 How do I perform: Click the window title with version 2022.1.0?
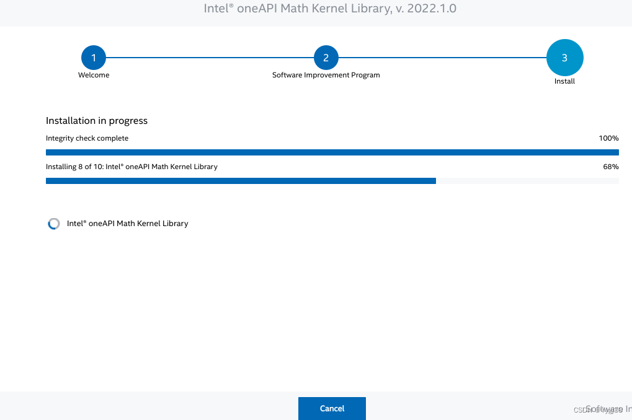tap(330, 9)
